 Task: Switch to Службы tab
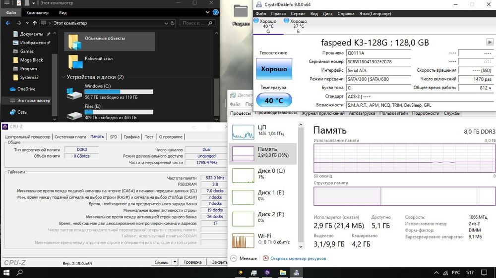[452, 113]
